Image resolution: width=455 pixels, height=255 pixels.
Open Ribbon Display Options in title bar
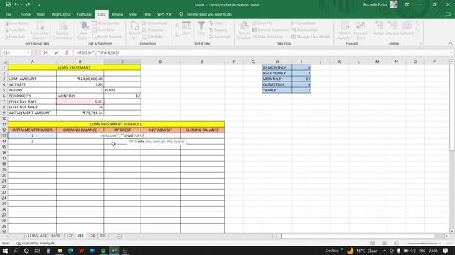407,5
